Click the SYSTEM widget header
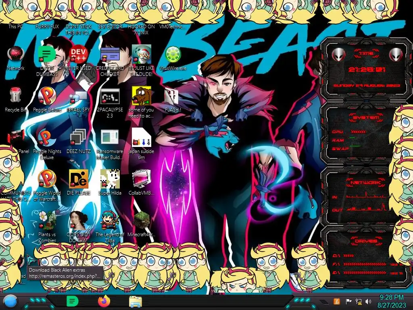 pos(366,117)
